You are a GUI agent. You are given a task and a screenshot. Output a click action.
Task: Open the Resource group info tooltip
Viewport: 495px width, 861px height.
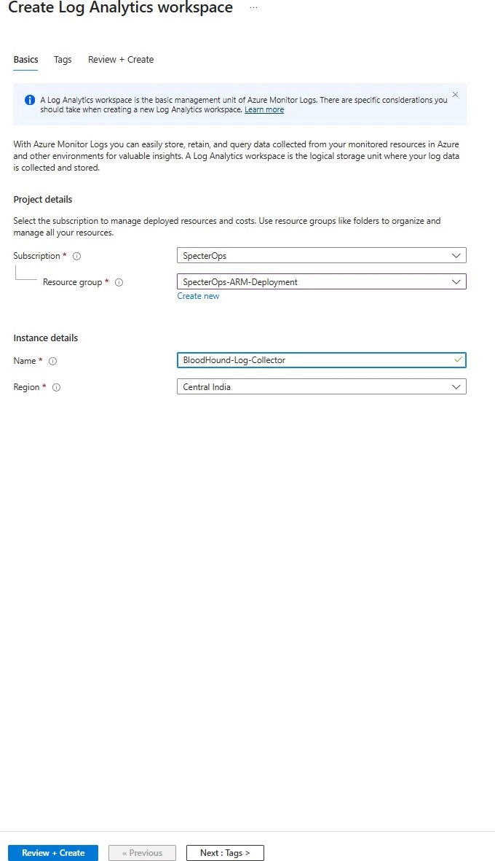119,282
